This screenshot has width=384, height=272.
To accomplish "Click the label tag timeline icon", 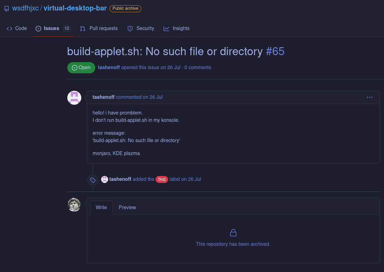I will click(93, 180).
